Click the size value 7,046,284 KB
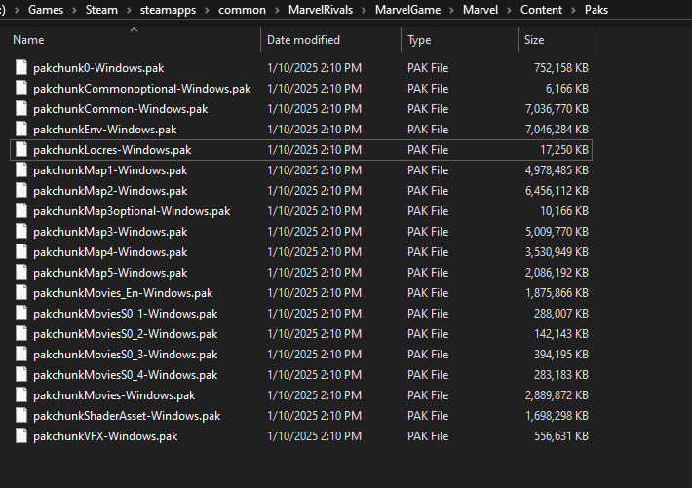The height and width of the screenshot is (488, 692). (557, 130)
